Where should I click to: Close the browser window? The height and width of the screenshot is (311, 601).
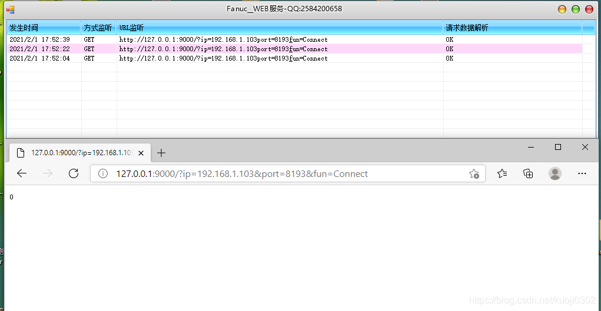tap(585, 147)
